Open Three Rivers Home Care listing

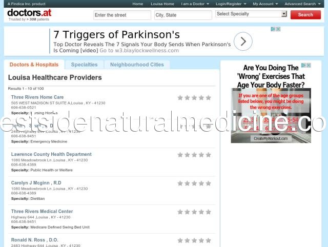click(37, 97)
